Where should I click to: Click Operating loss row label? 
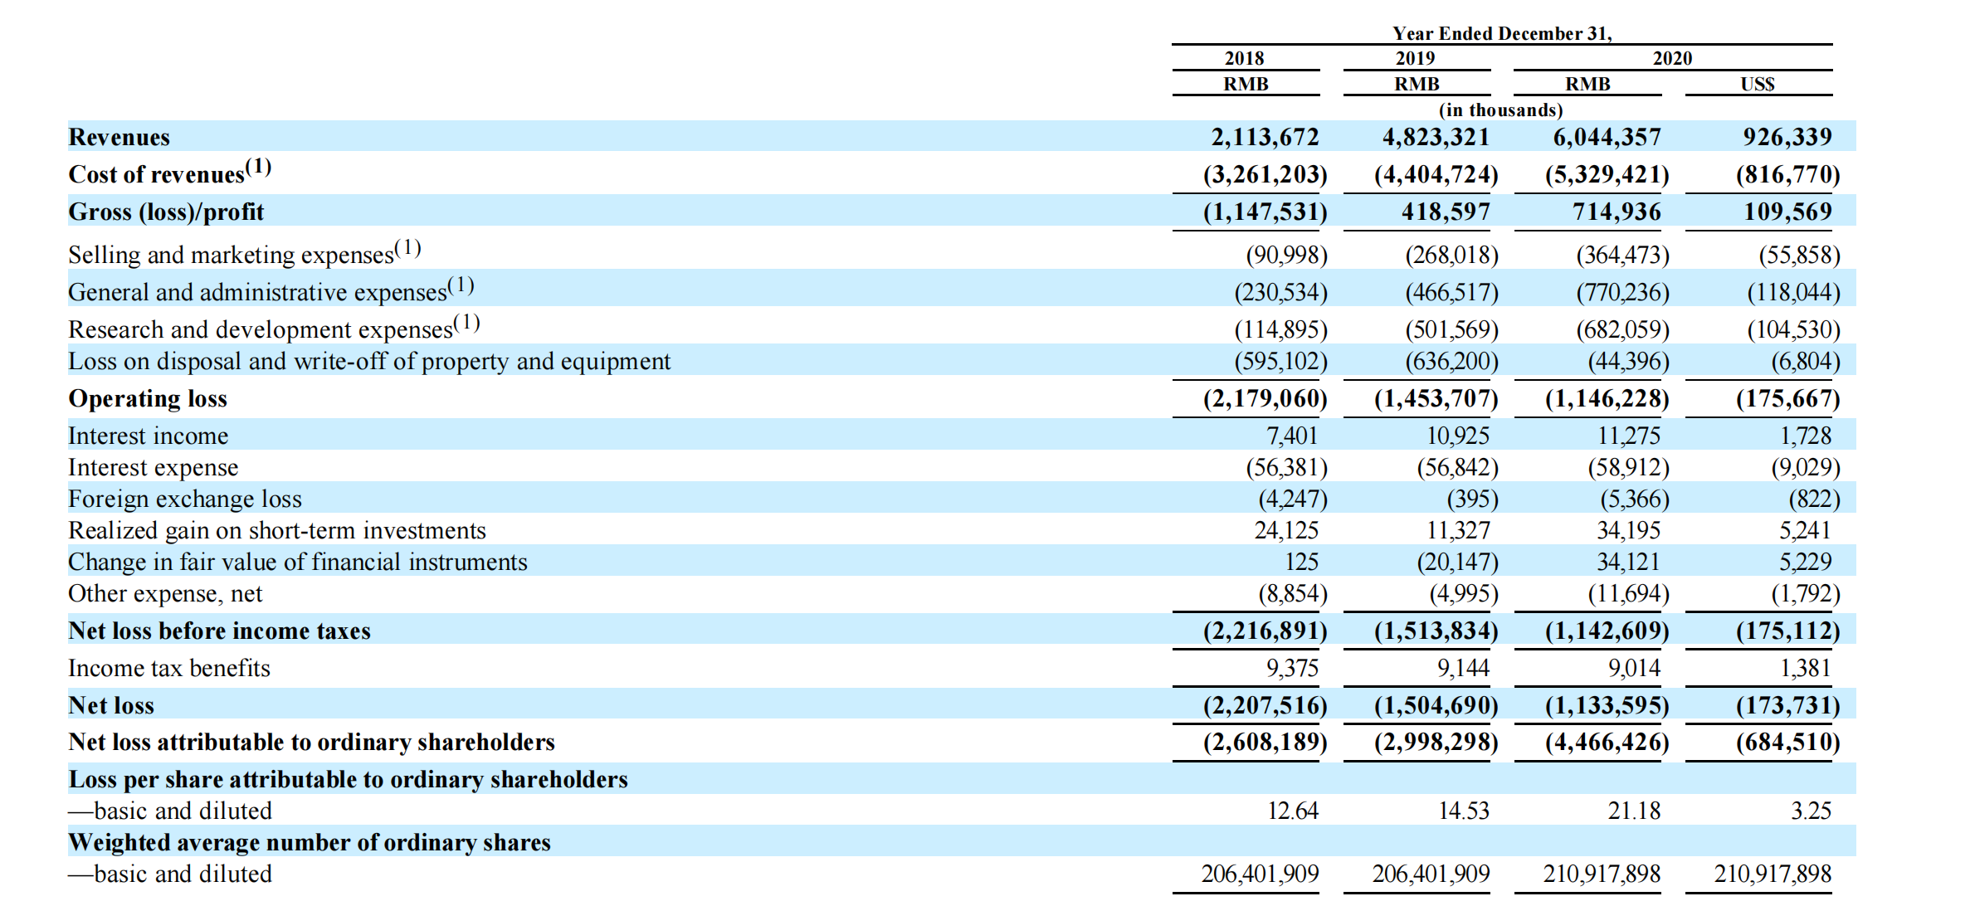click(x=148, y=398)
